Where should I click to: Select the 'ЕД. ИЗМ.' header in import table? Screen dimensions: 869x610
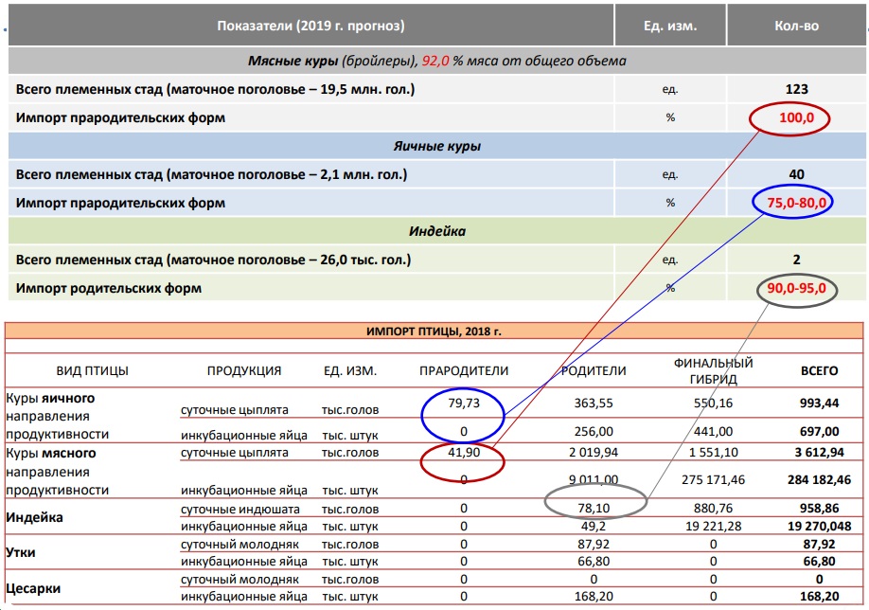350,370
